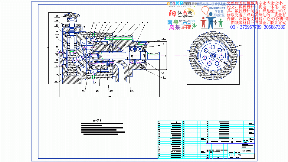Click the 技术要求 heading text

coord(97,120)
